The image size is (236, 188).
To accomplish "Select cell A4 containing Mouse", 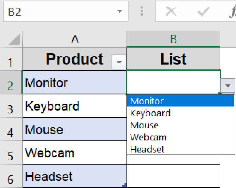I will [x=74, y=130].
